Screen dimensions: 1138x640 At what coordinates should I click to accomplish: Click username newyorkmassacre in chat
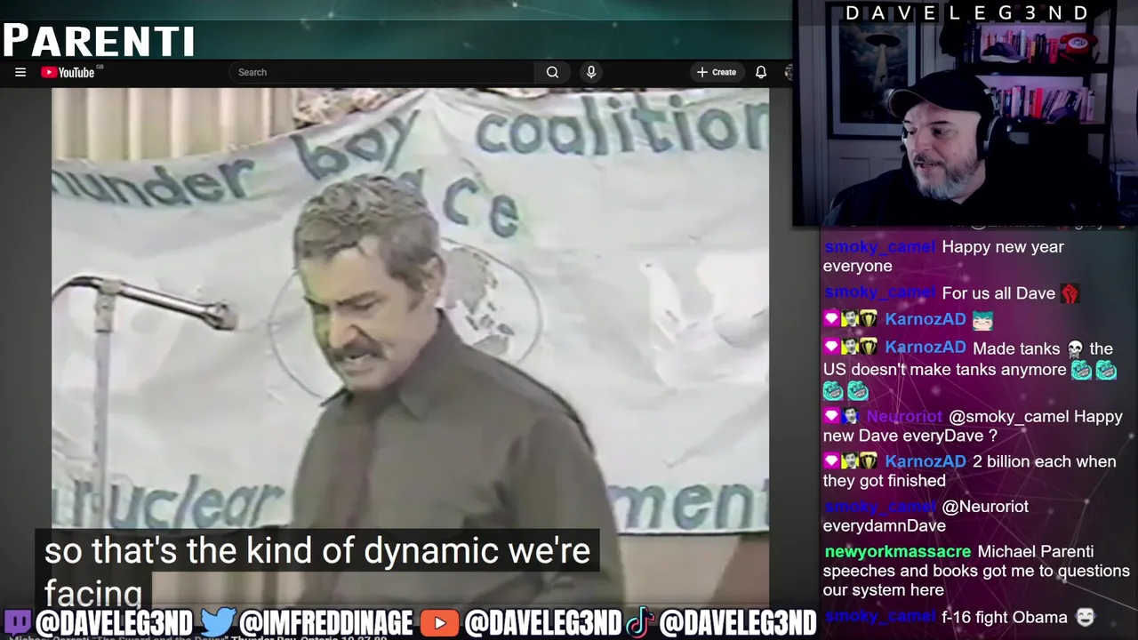(898, 551)
